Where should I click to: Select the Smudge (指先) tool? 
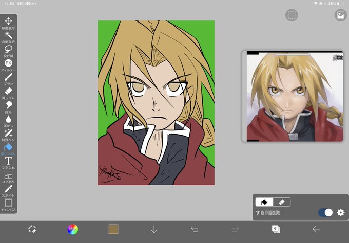coord(8,107)
